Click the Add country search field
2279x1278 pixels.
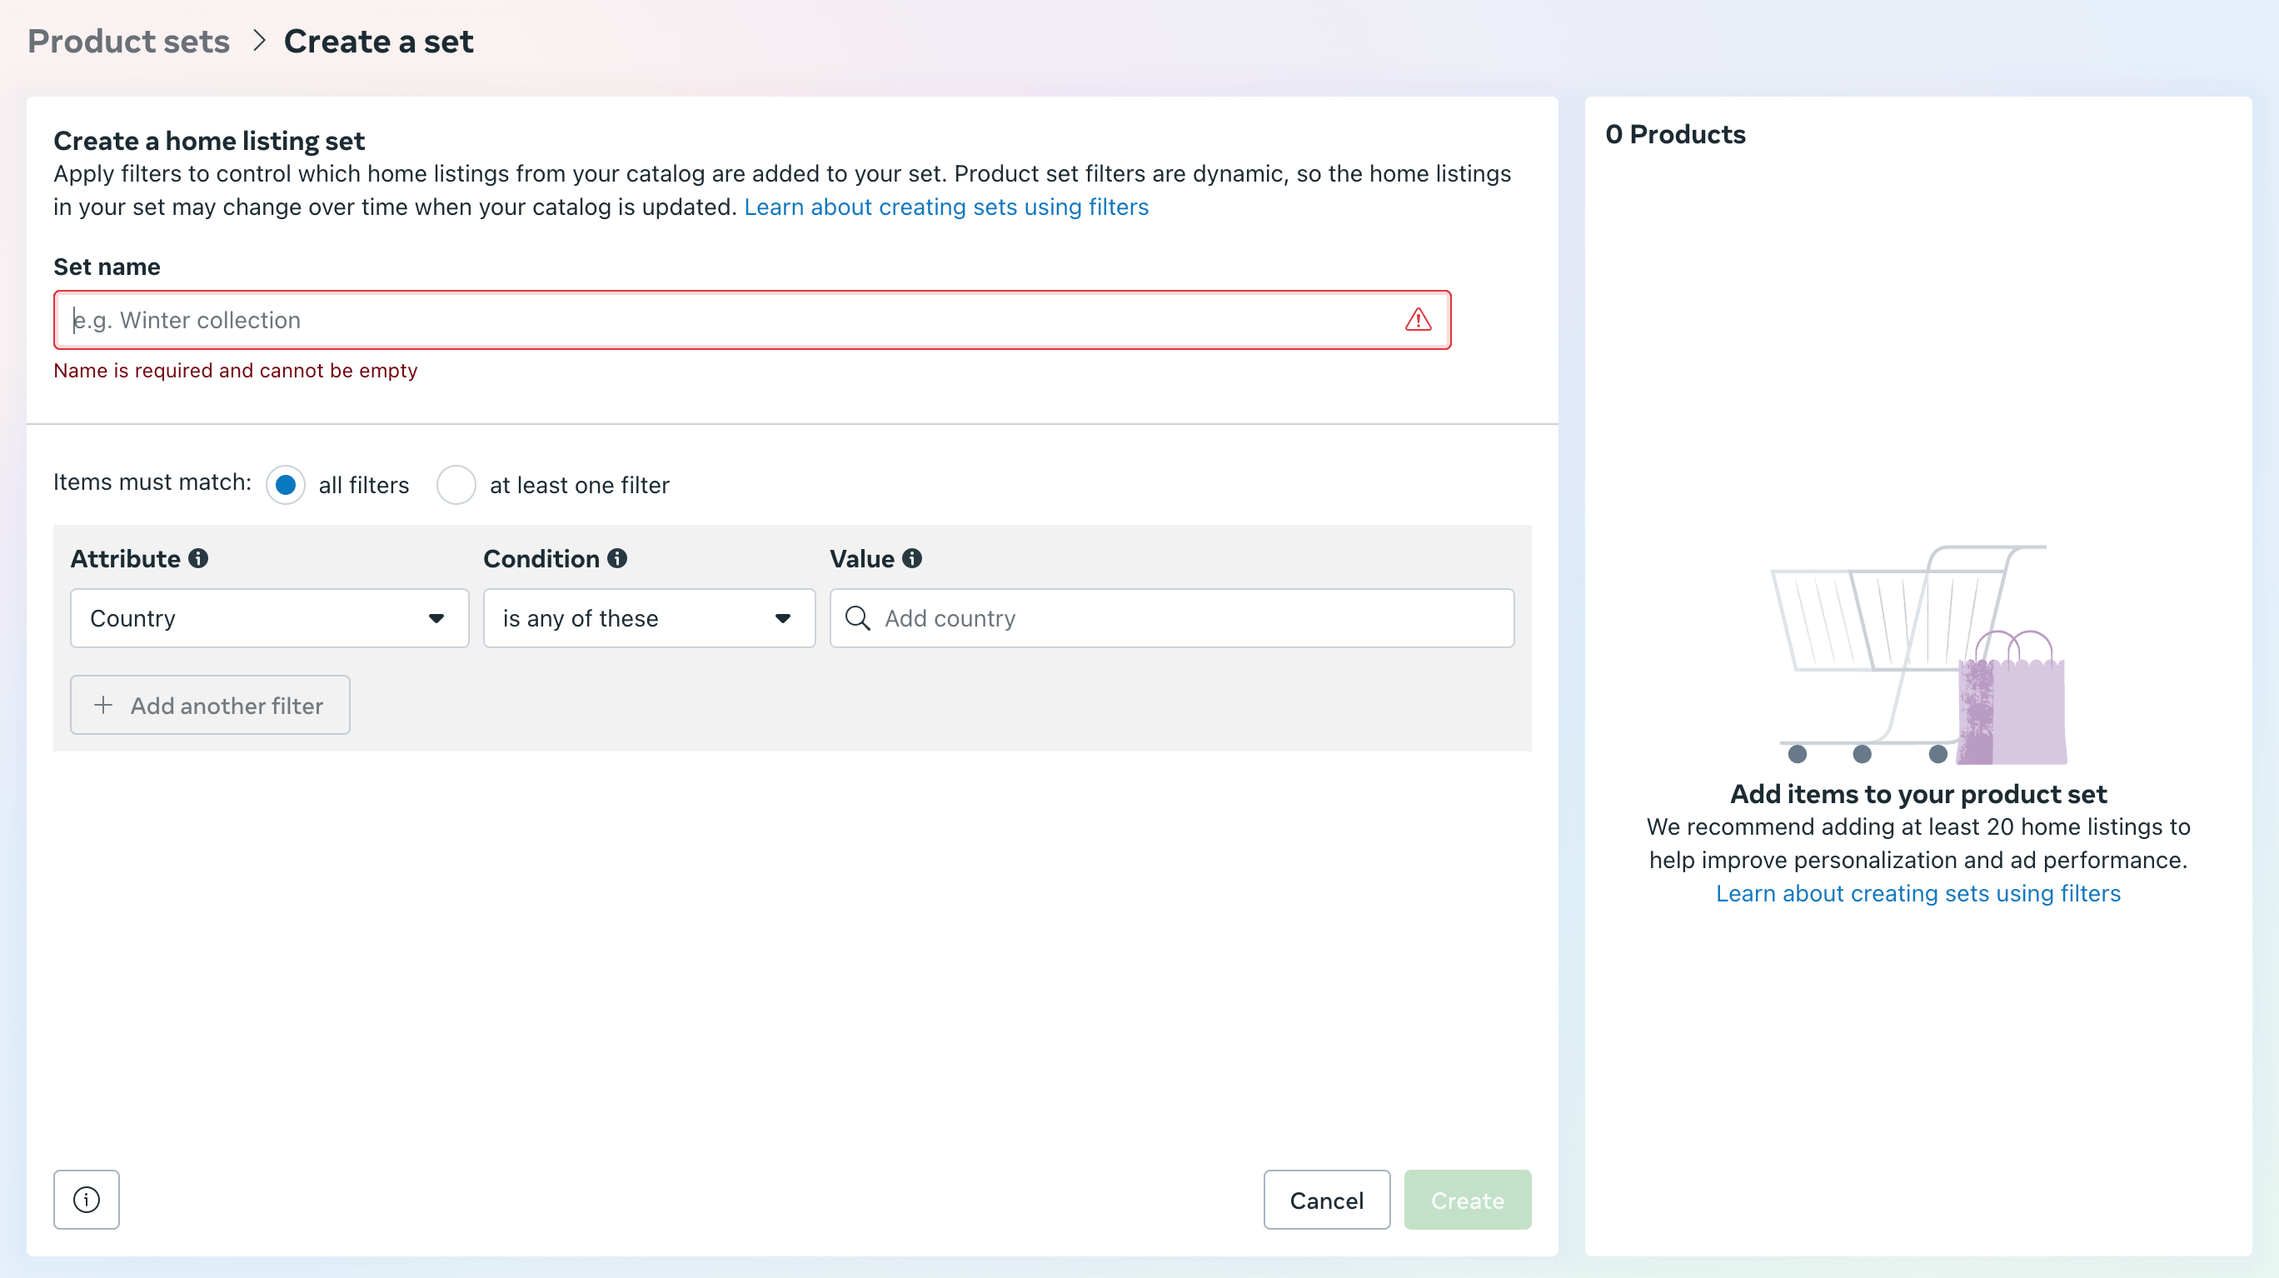[x=1185, y=618]
